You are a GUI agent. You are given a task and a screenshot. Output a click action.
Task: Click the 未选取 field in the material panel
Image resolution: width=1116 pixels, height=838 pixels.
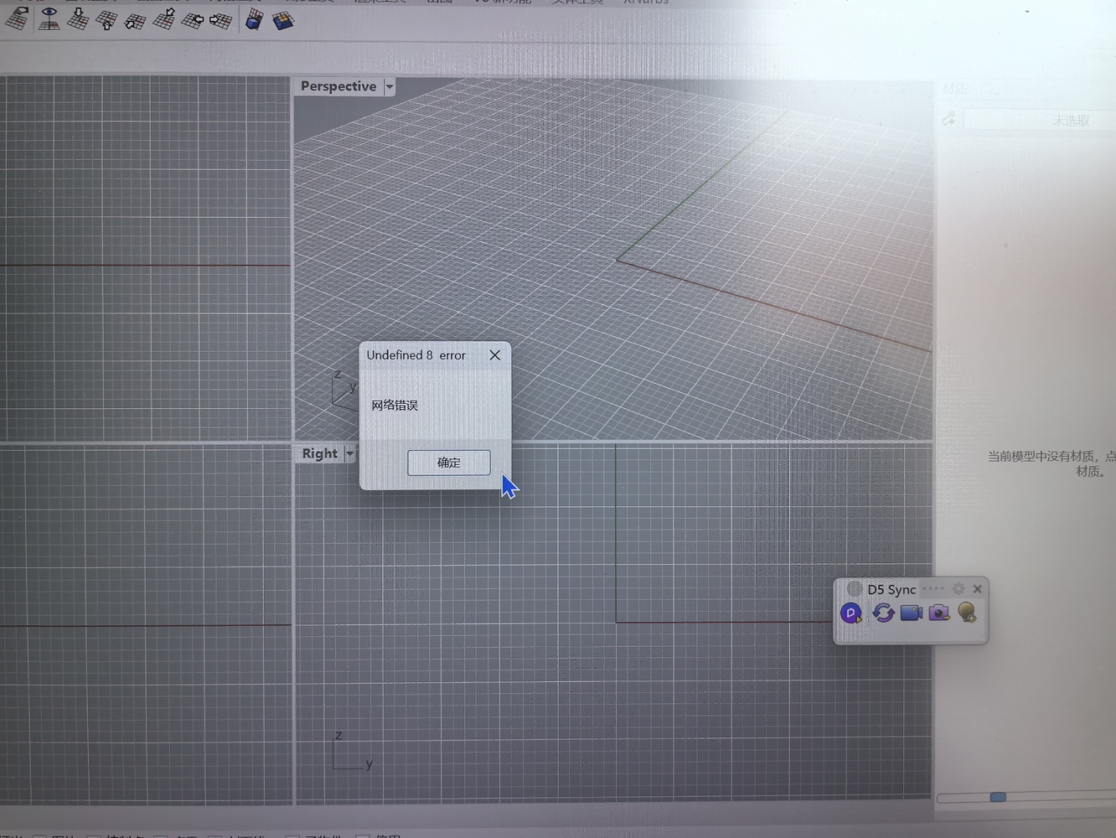[1039, 121]
